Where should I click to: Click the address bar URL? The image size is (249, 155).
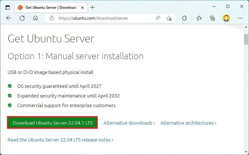(93, 18)
